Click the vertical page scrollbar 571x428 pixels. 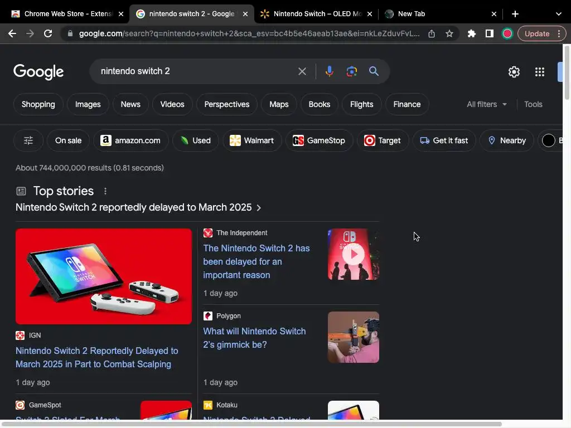[x=567, y=73]
